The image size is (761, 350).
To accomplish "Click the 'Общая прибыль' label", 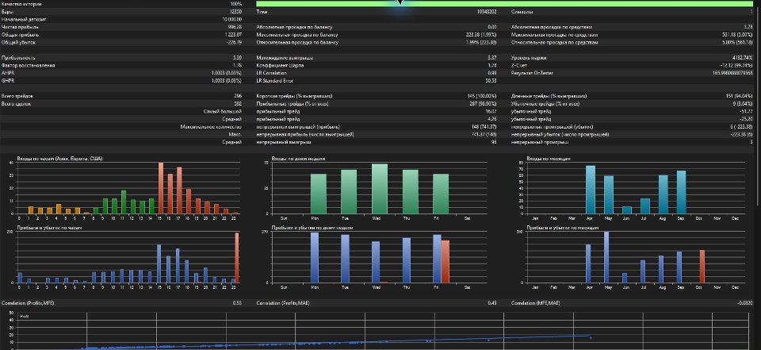I will tap(21, 35).
